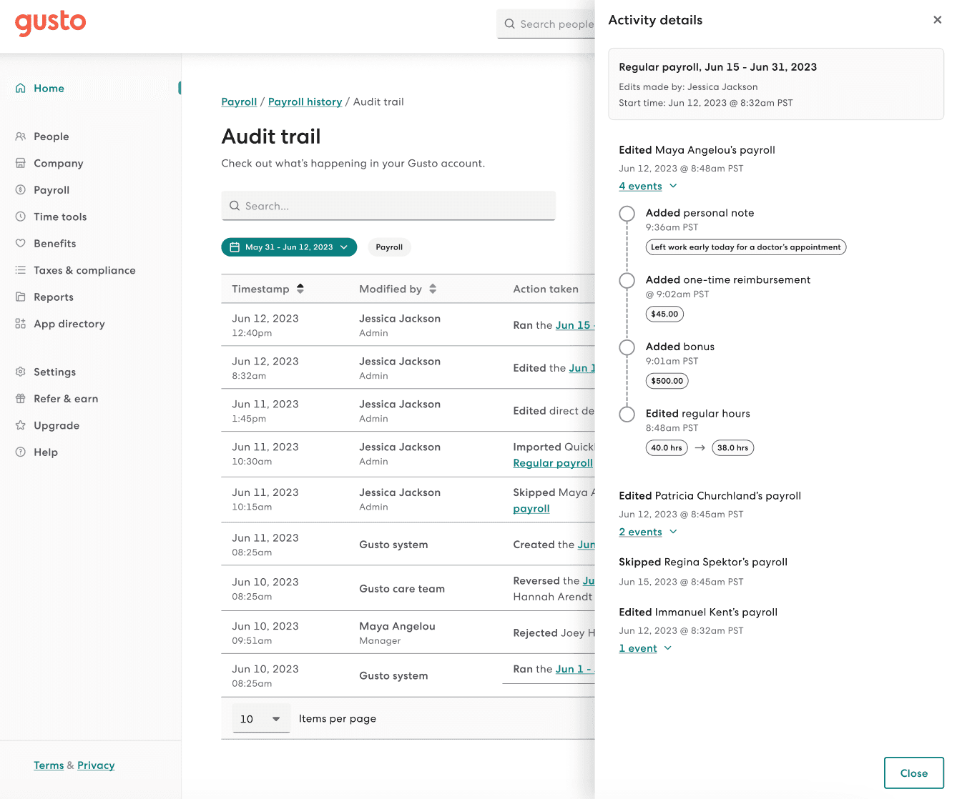
Task: Click the Search people field
Action: pos(546,24)
